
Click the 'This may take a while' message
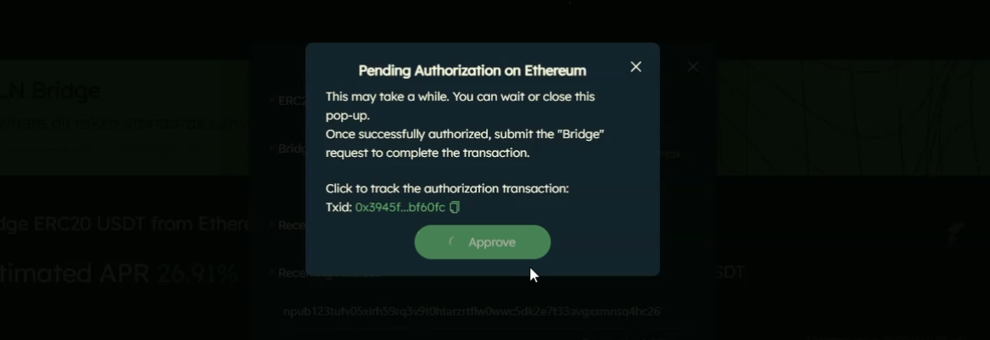click(x=461, y=106)
